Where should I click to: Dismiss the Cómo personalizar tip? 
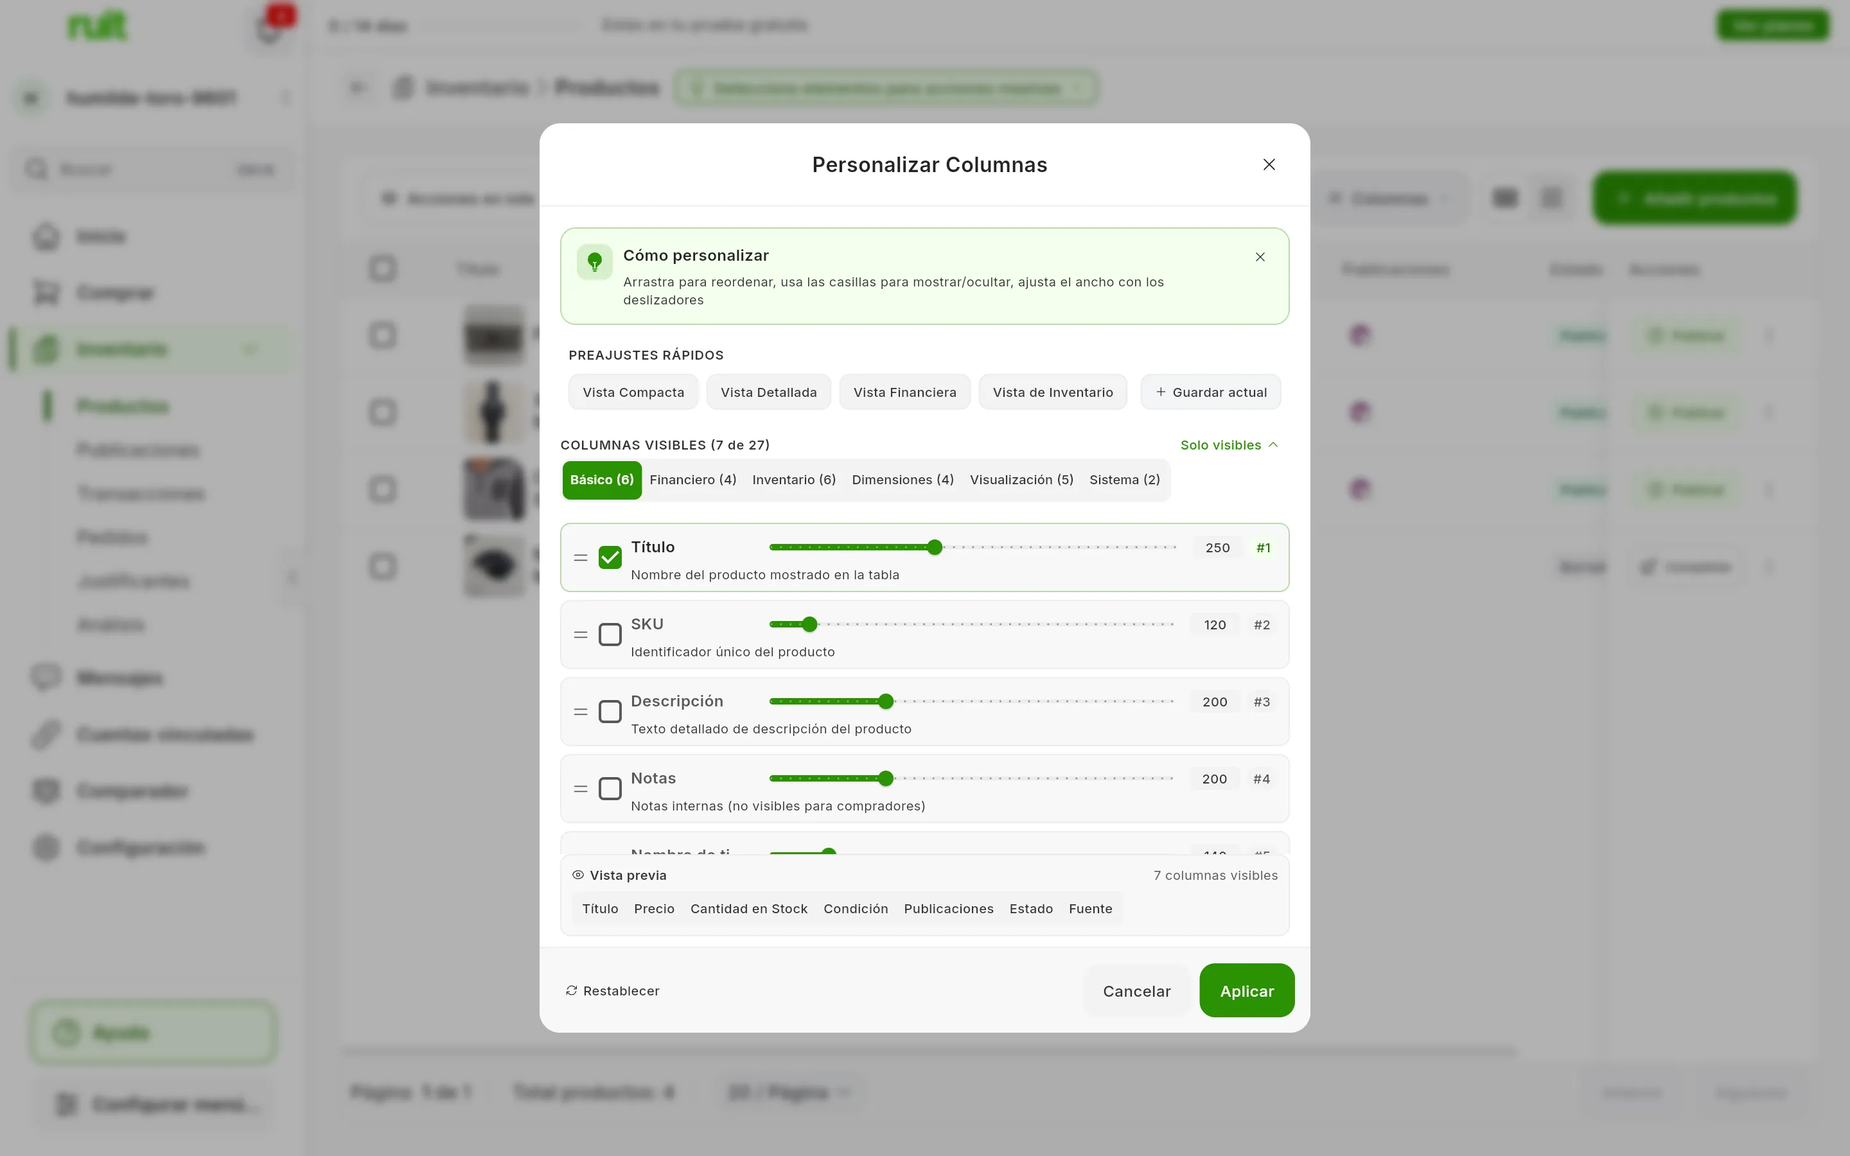(1260, 257)
